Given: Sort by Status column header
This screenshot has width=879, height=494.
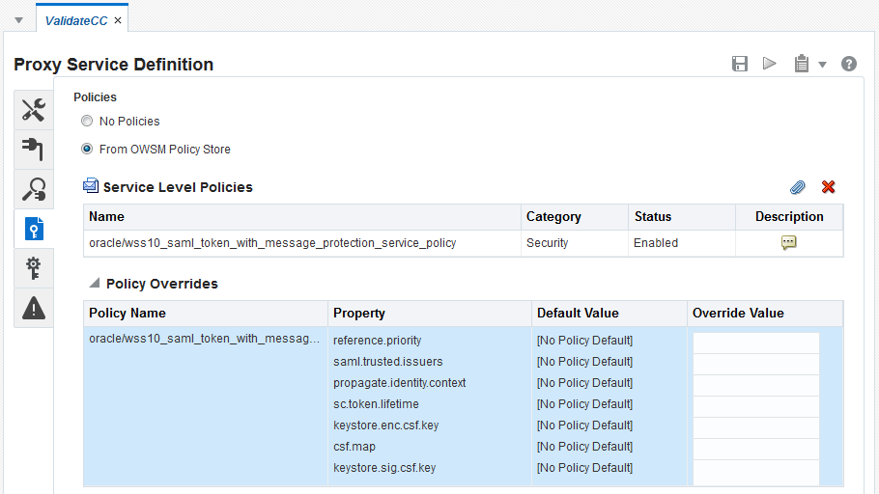Looking at the screenshot, I should point(682,217).
